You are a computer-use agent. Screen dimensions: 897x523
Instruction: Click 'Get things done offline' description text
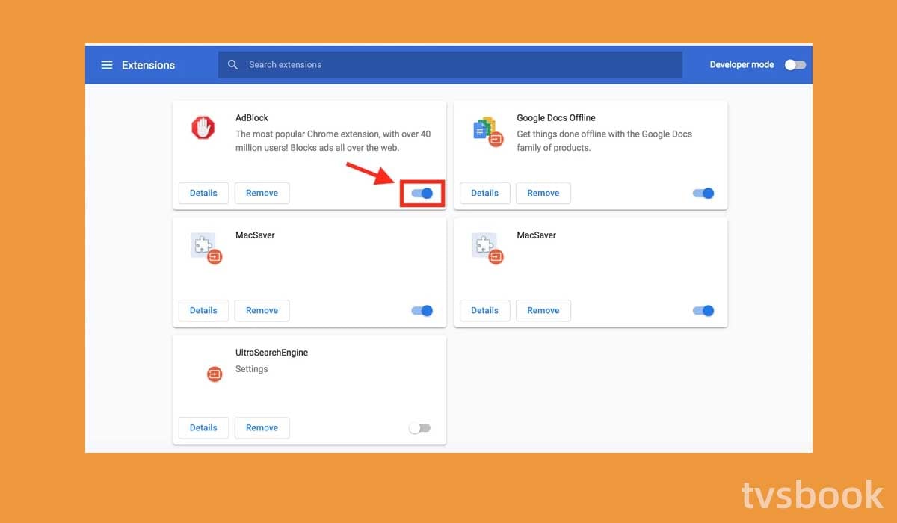(x=604, y=141)
